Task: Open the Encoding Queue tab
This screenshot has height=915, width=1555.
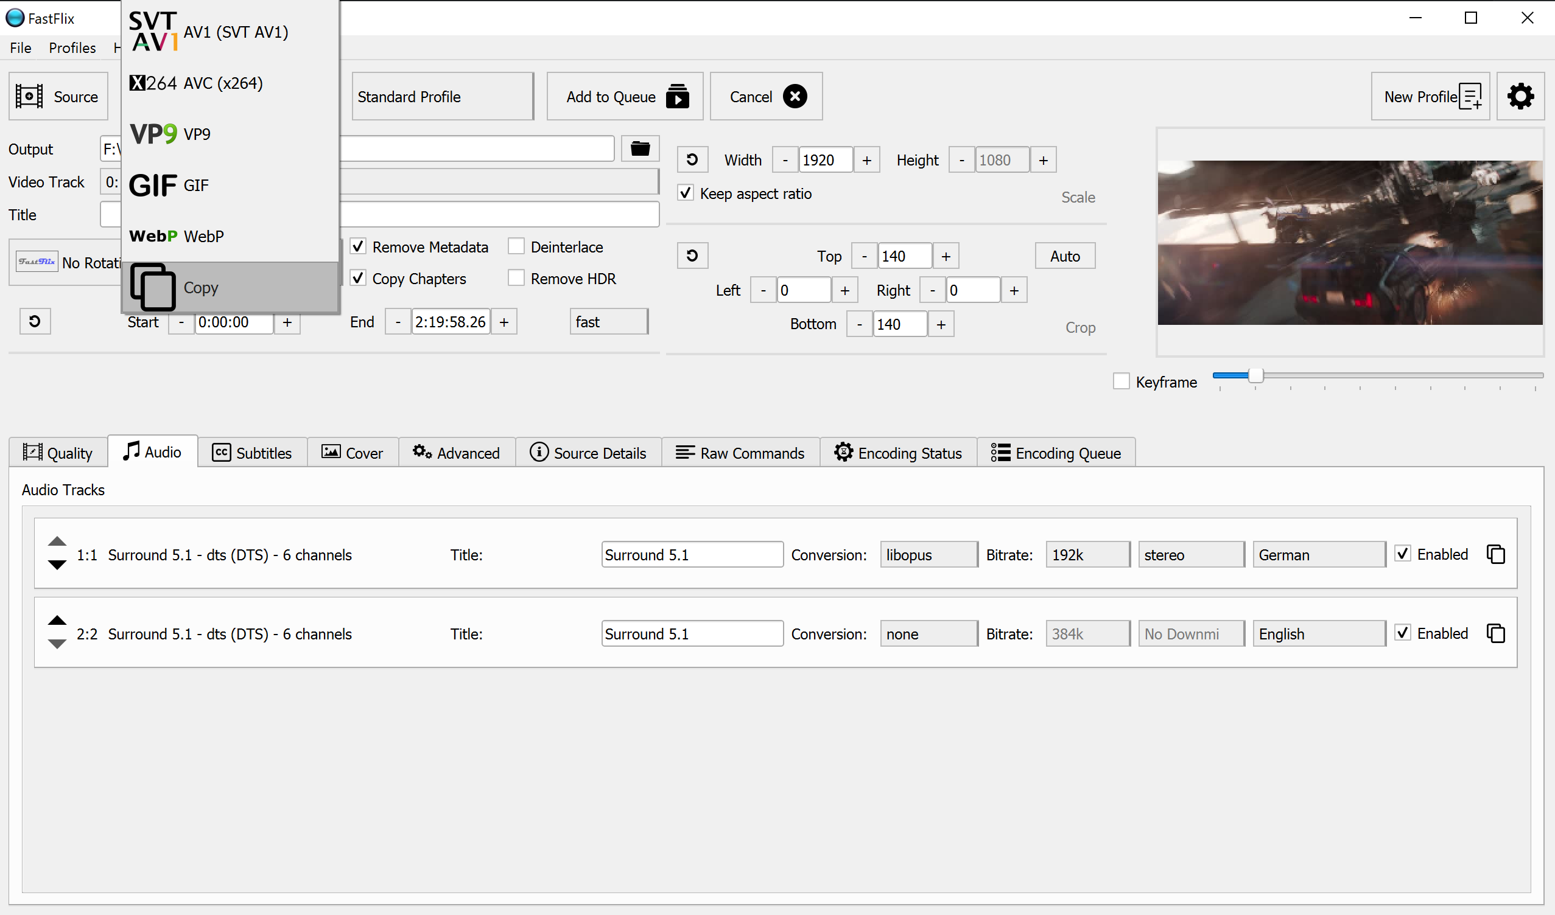Action: (1056, 453)
